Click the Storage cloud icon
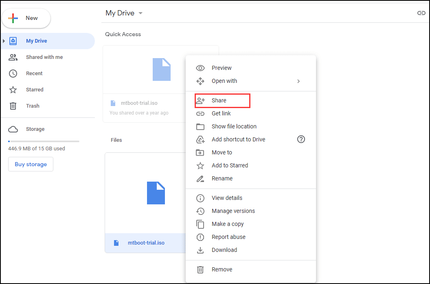The image size is (430, 284). coord(13,129)
